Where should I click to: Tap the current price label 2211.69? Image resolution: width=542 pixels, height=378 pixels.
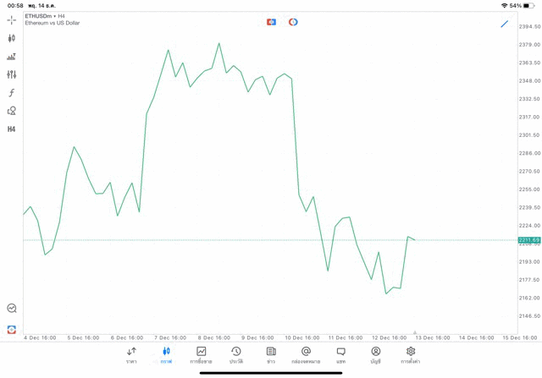click(x=529, y=240)
